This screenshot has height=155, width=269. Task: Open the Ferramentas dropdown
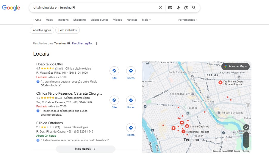[x=188, y=20]
